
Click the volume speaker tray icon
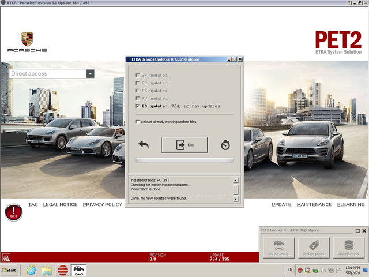pyautogui.click(x=323, y=270)
